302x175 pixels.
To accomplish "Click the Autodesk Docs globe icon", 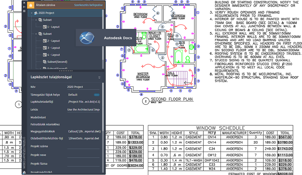I will point(87,38).
